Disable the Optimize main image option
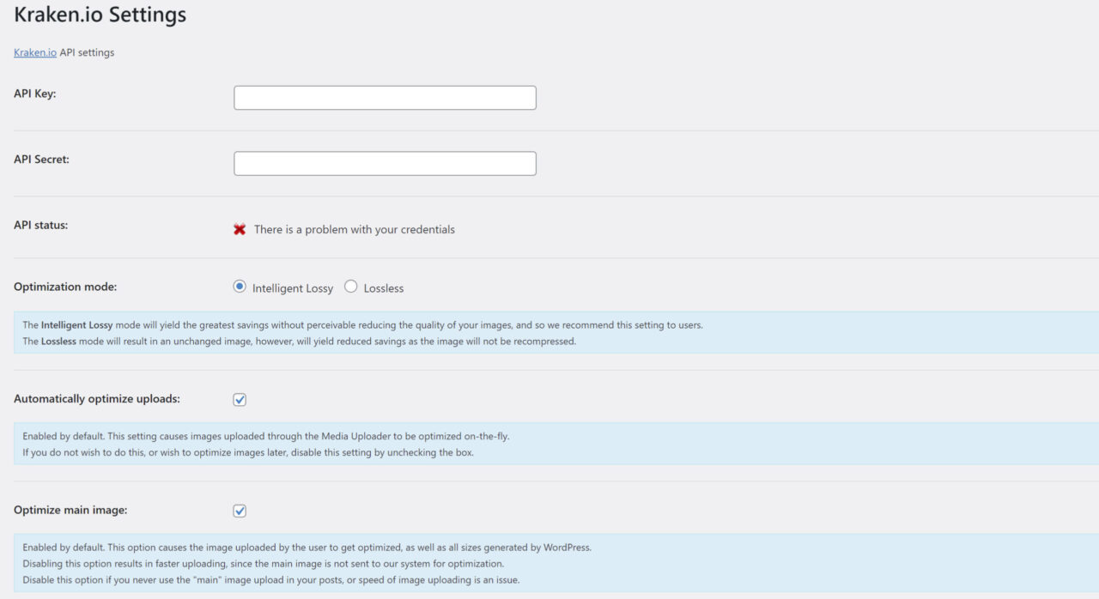1099x599 pixels. pos(240,510)
